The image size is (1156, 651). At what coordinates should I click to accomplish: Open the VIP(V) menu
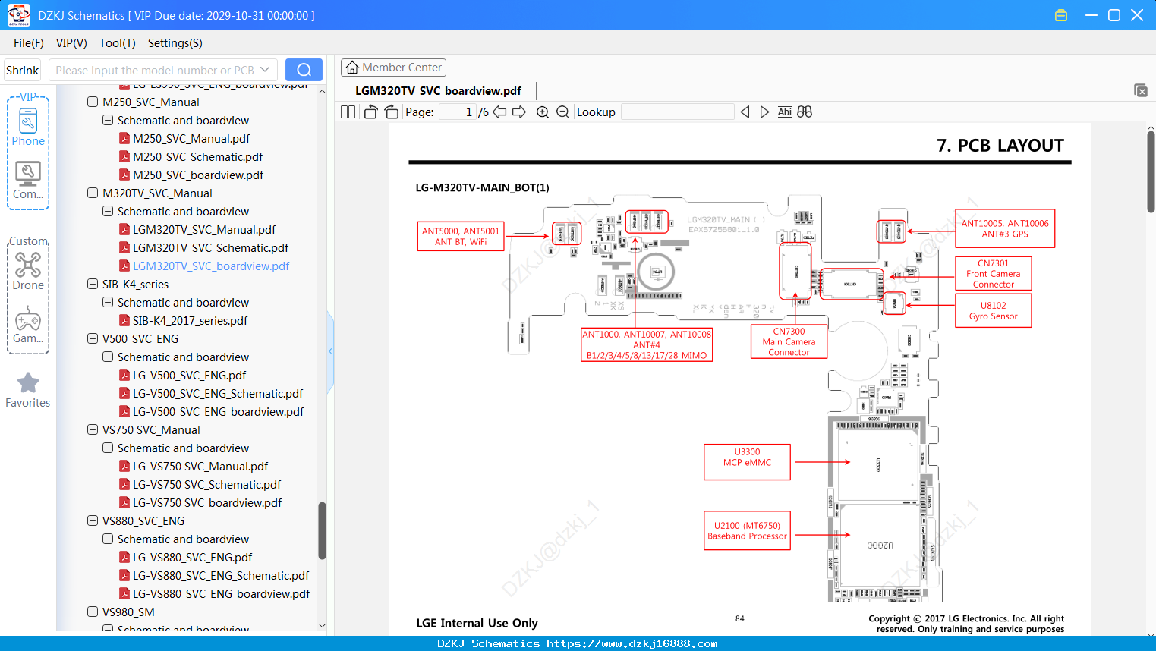point(71,43)
